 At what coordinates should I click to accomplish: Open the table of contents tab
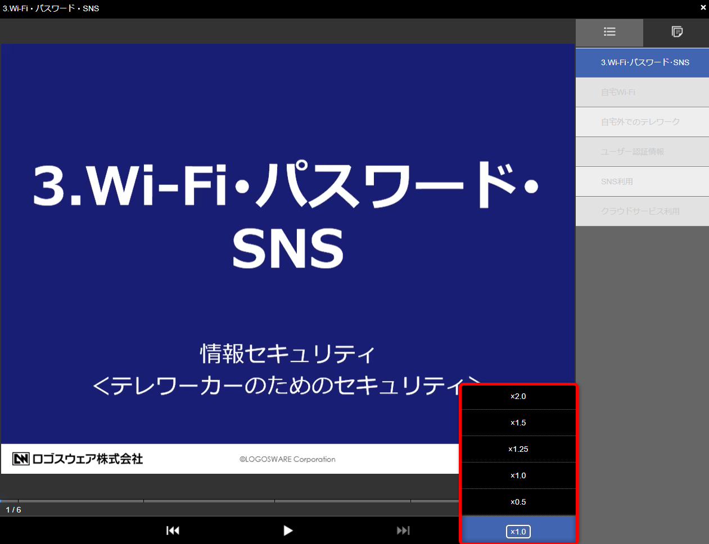(x=609, y=32)
